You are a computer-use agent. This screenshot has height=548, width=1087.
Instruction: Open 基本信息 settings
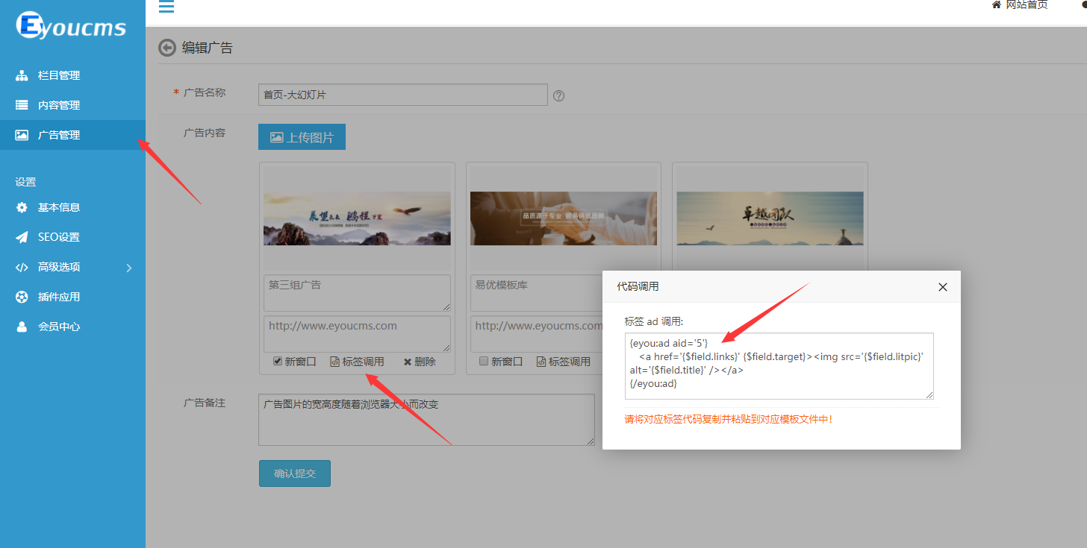(x=58, y=207)
